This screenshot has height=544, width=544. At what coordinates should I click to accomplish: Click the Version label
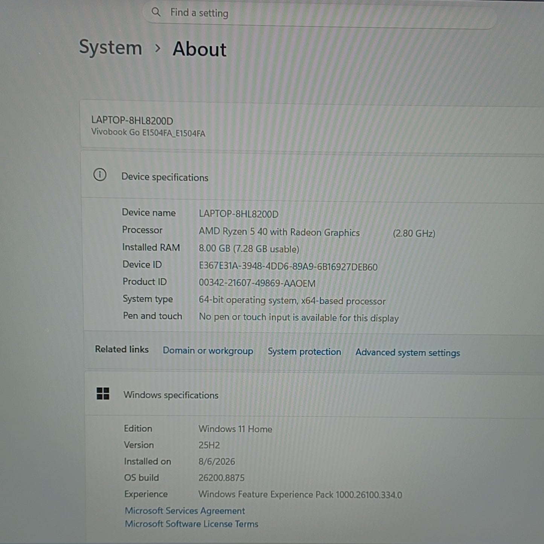pos(139,445)
